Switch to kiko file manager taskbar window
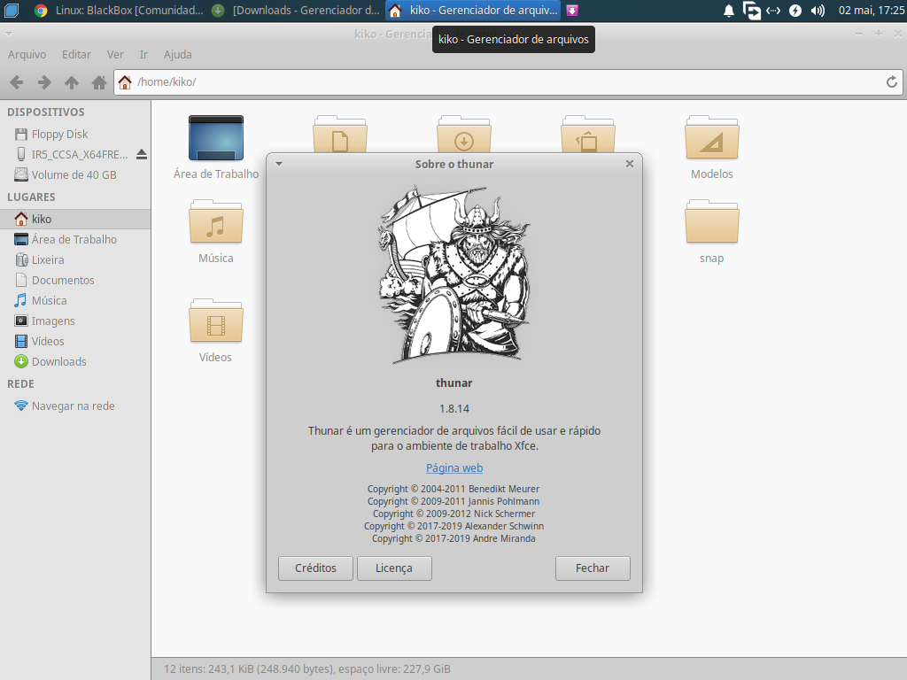This screenshot has width=907, height=680. coord(473,11)
